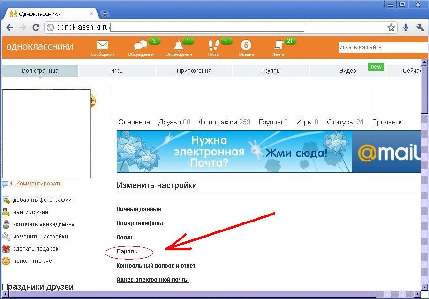Open Статусы 24 section
Viewport: 429px width, 299px height.
[x=345, y=122]
